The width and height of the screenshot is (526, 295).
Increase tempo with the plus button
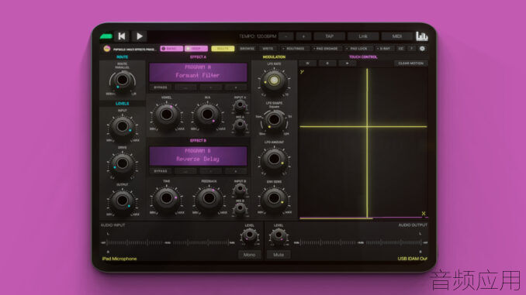coord(303,36)
